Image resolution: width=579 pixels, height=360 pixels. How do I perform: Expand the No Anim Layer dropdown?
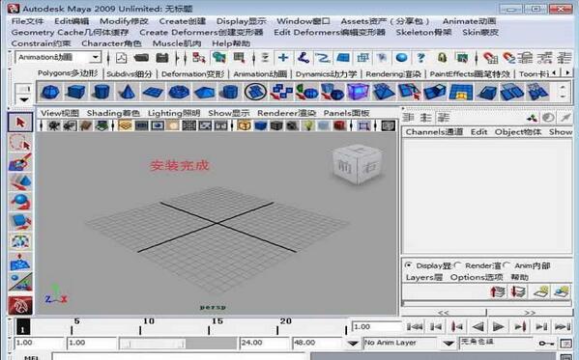[x=449, y=343]
